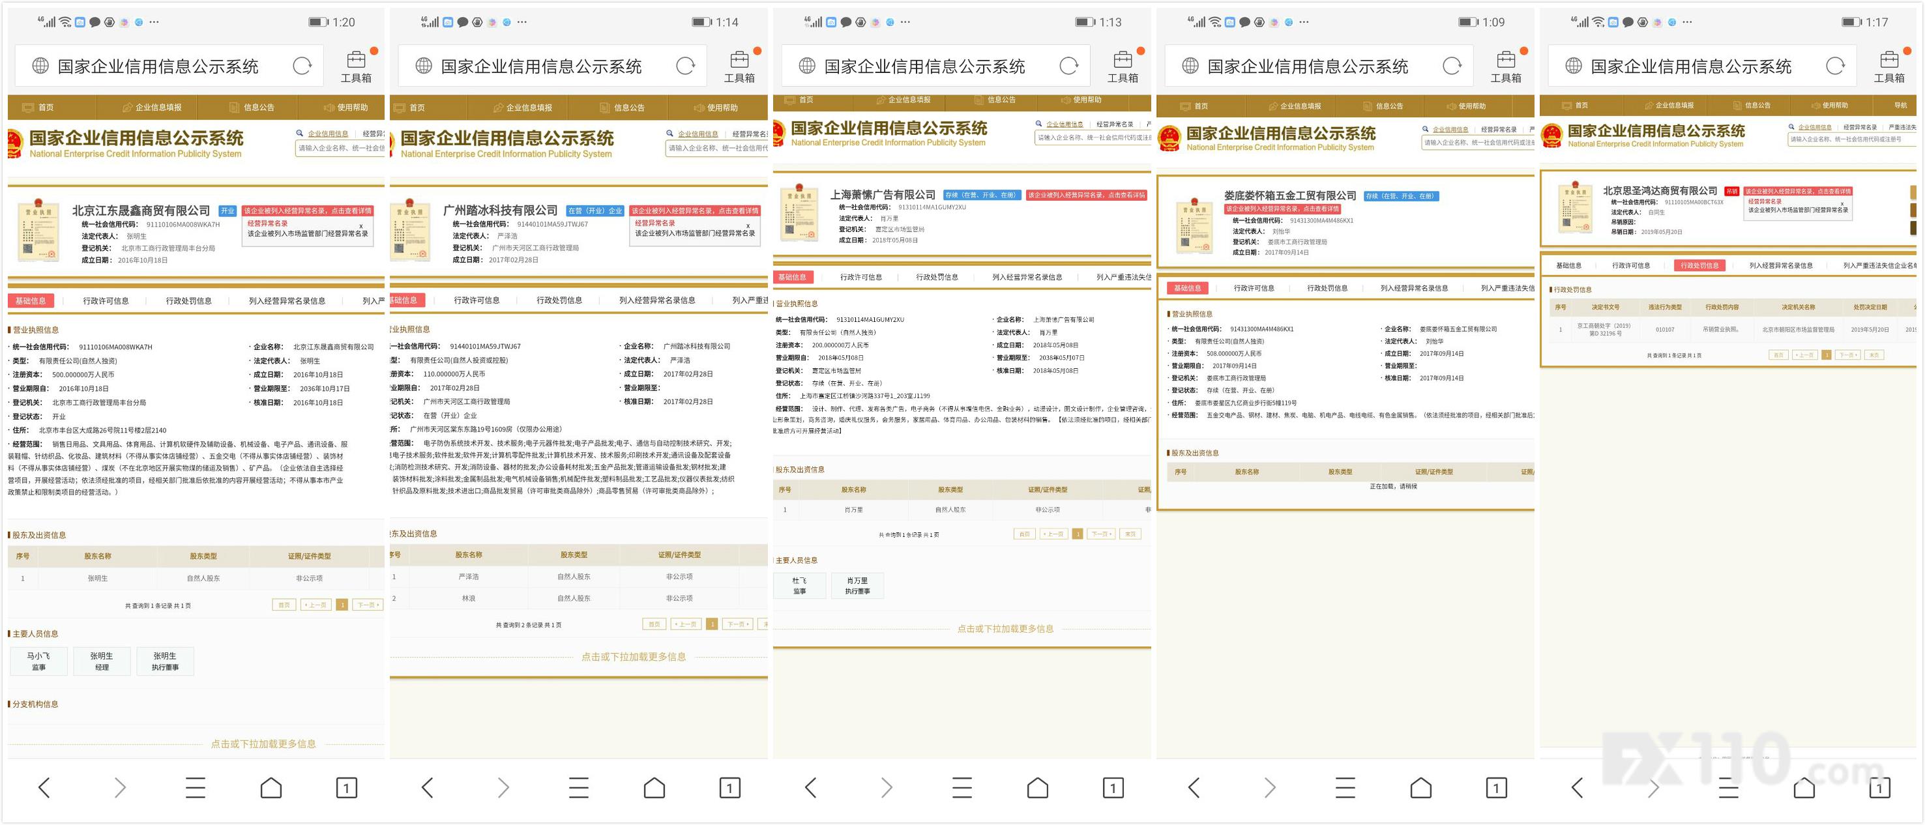Select 列入经营异常名录信息 tab for 上海萧愫广告
The width and height of the screenshot is (1925, 825).
pyautogui.click(x=1027, y=277)
